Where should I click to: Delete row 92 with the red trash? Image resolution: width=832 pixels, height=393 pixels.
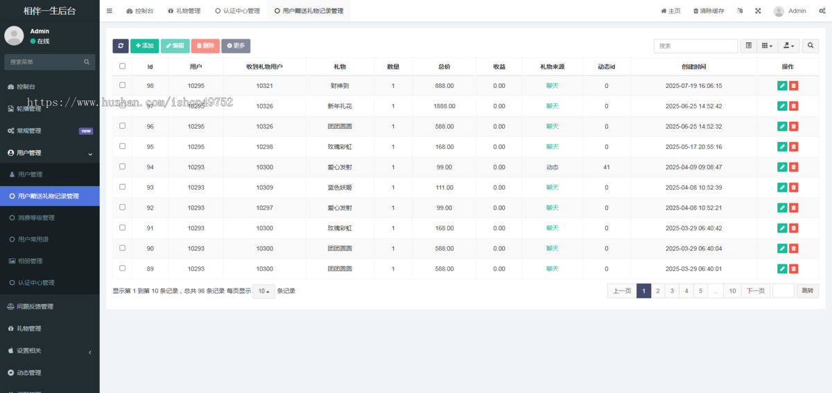(793, 208)
